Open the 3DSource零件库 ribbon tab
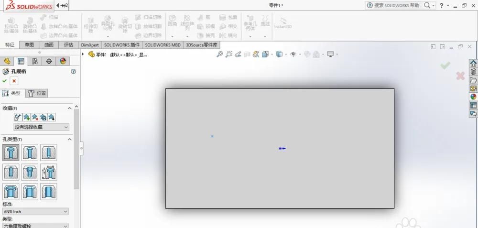 click(x=202, y=45)
